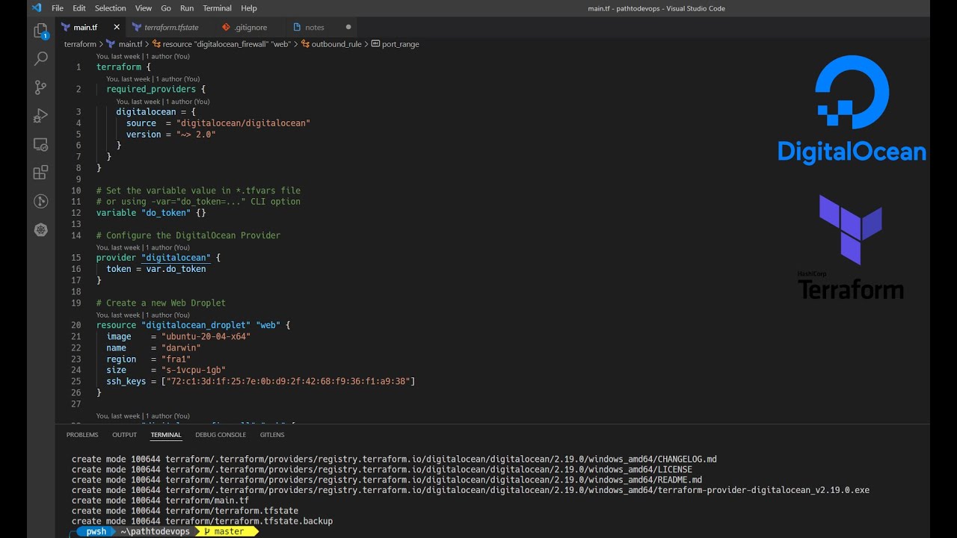Open the View menu
The width and height of the screenshot is (957, 538).
pos(144,8)
